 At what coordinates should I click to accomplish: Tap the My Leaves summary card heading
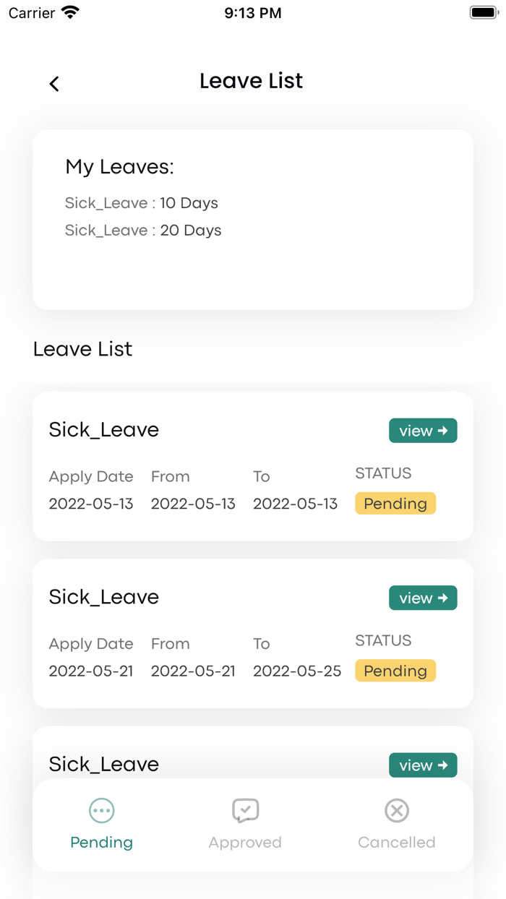click(x=119, y=167)
